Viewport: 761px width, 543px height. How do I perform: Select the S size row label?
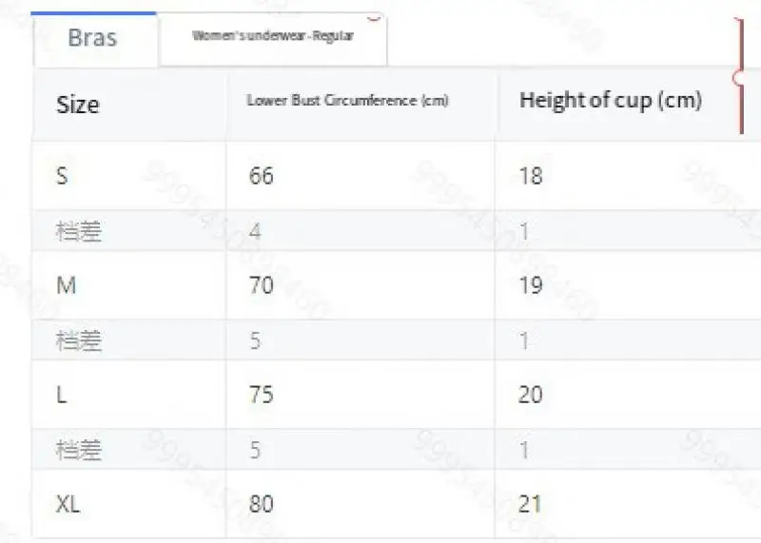click(x=62, y=176)
